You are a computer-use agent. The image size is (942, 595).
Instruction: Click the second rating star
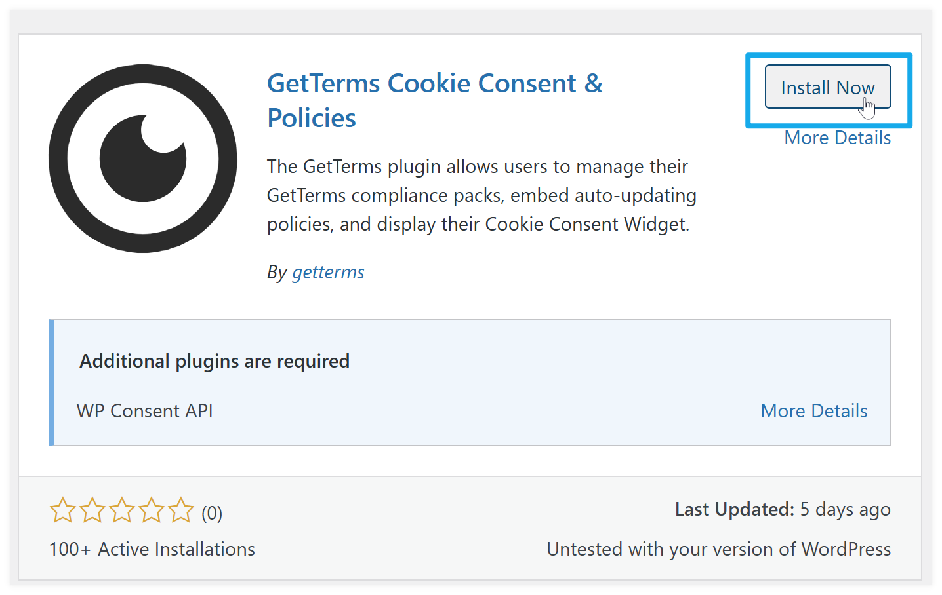point(92,510)
